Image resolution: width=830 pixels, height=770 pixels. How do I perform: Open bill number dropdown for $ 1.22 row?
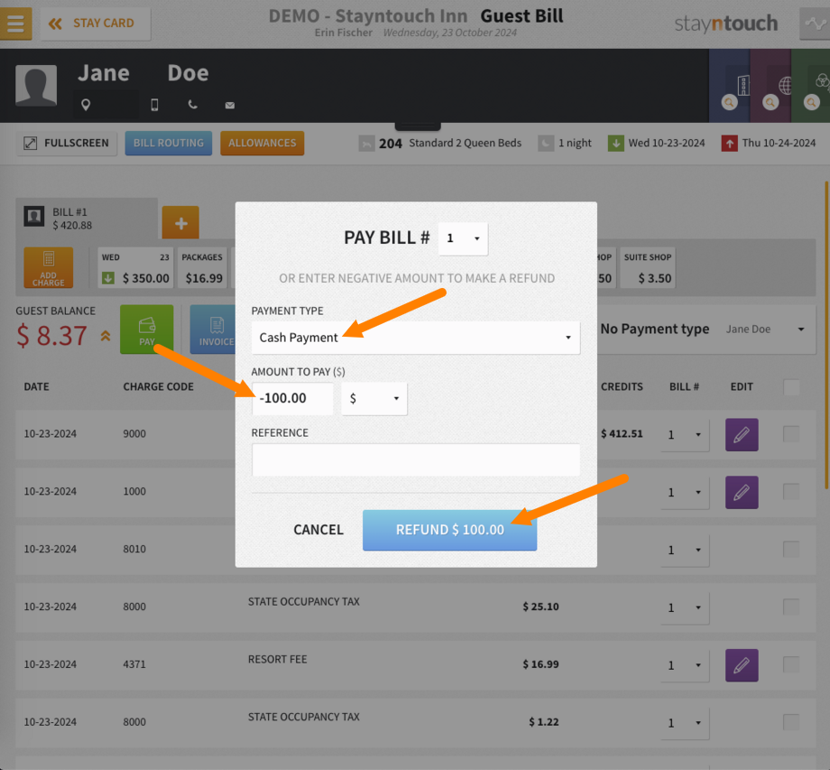pos(685,723)
